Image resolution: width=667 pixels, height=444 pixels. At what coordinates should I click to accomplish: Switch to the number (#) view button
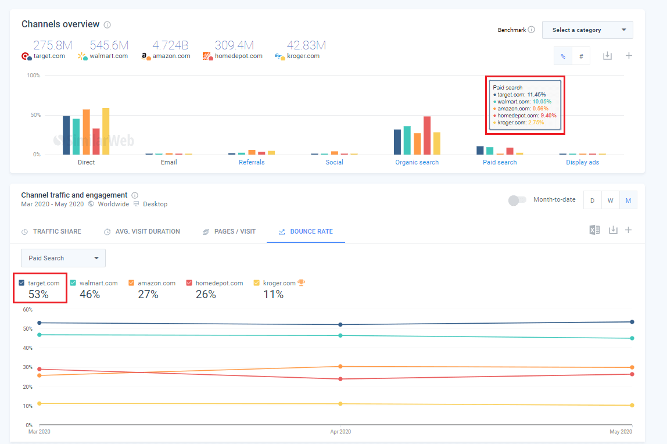[581, 56]
